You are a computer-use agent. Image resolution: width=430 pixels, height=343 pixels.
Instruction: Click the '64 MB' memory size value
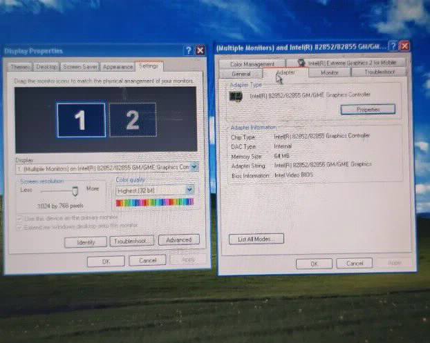pos(281,156)
